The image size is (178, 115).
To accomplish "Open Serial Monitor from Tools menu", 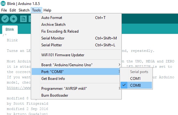I will 76,38.
